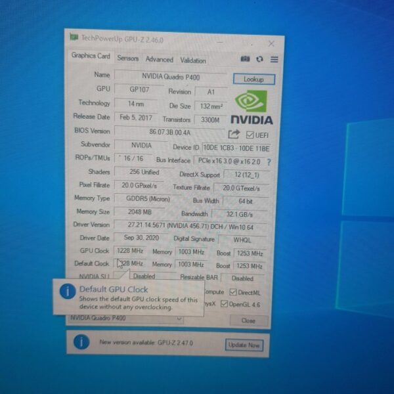Toggle the OpenGL 4.6 checkbox
Viewport: 394px width, 394px height.
(224, 304)
